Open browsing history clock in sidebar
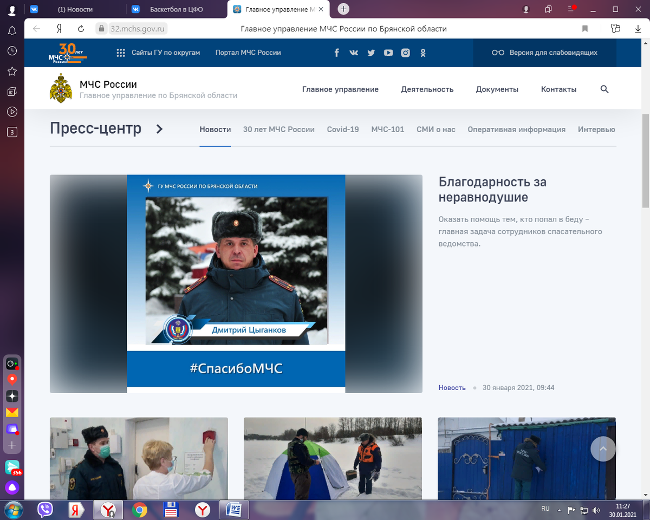Viewport: 650px width, 520px height. 12,51
